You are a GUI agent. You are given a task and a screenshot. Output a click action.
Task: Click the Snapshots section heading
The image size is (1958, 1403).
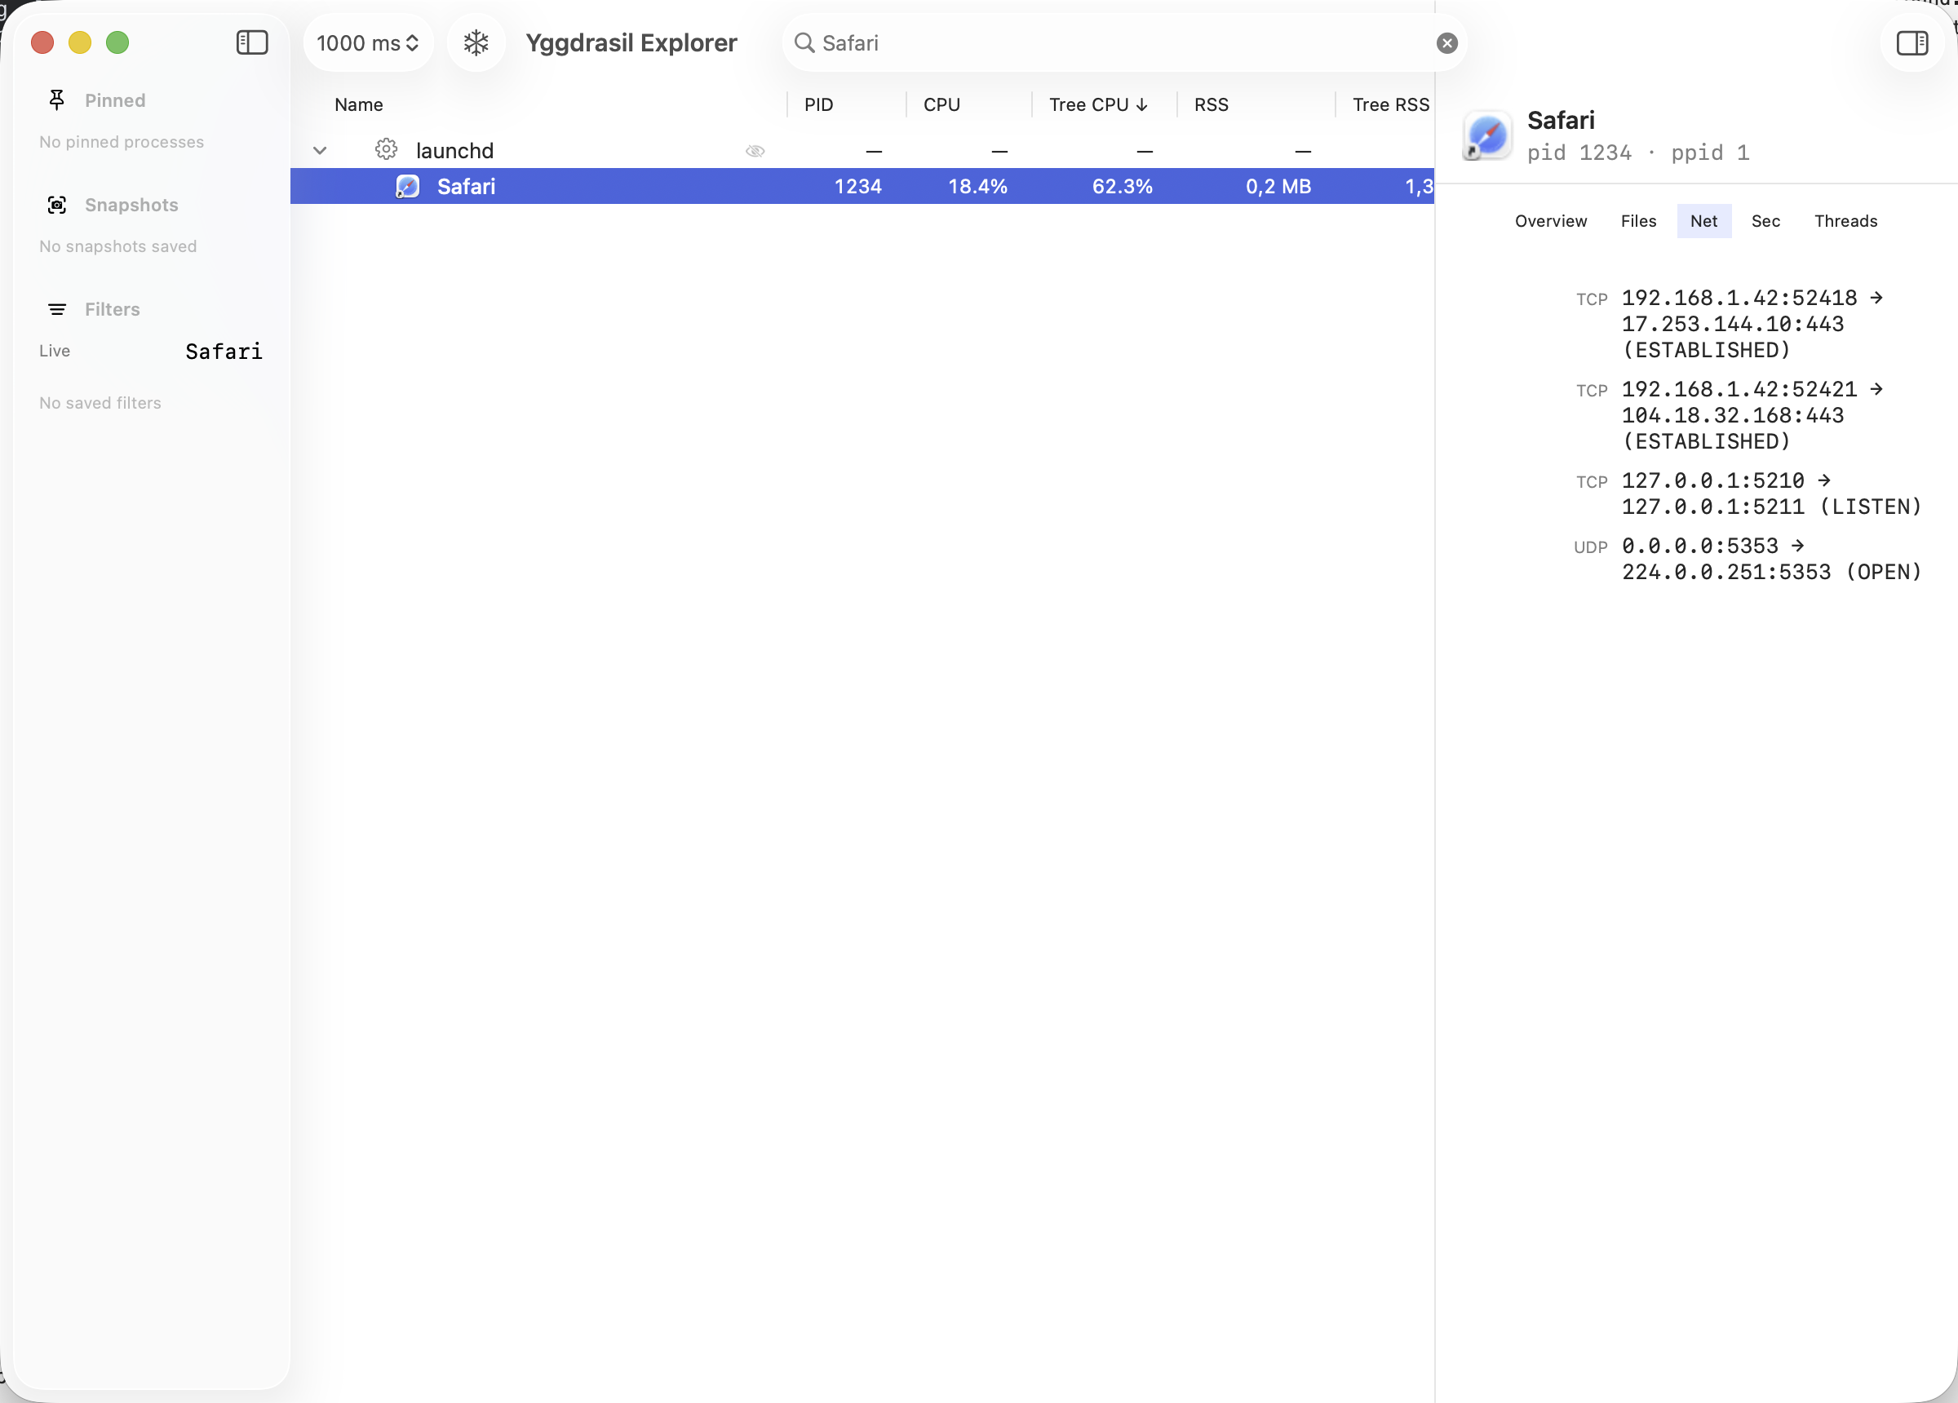(131, 205)
